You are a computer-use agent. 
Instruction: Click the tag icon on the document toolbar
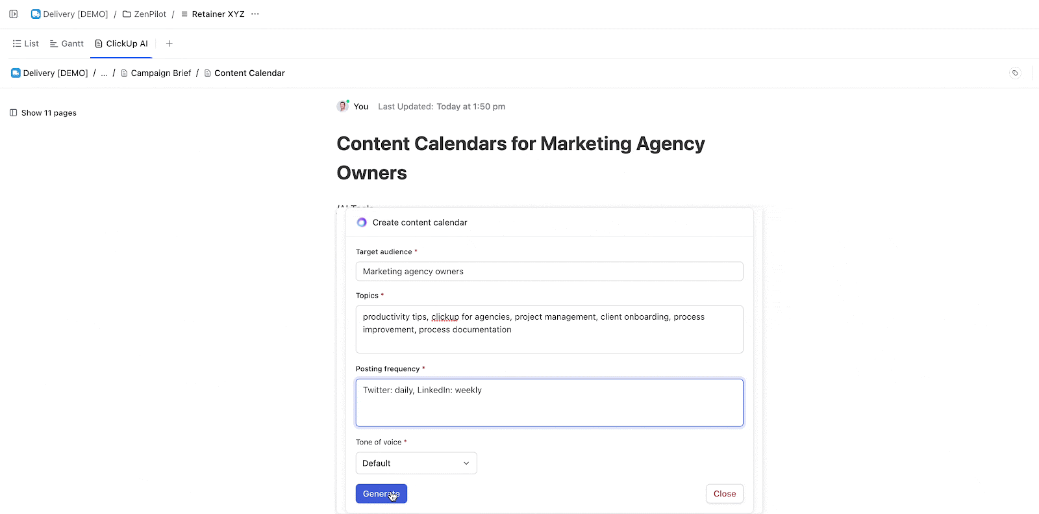tap(1014, 73)
